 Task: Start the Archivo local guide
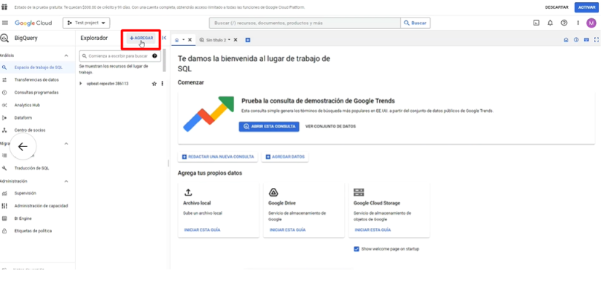click(x=202, y=229)
